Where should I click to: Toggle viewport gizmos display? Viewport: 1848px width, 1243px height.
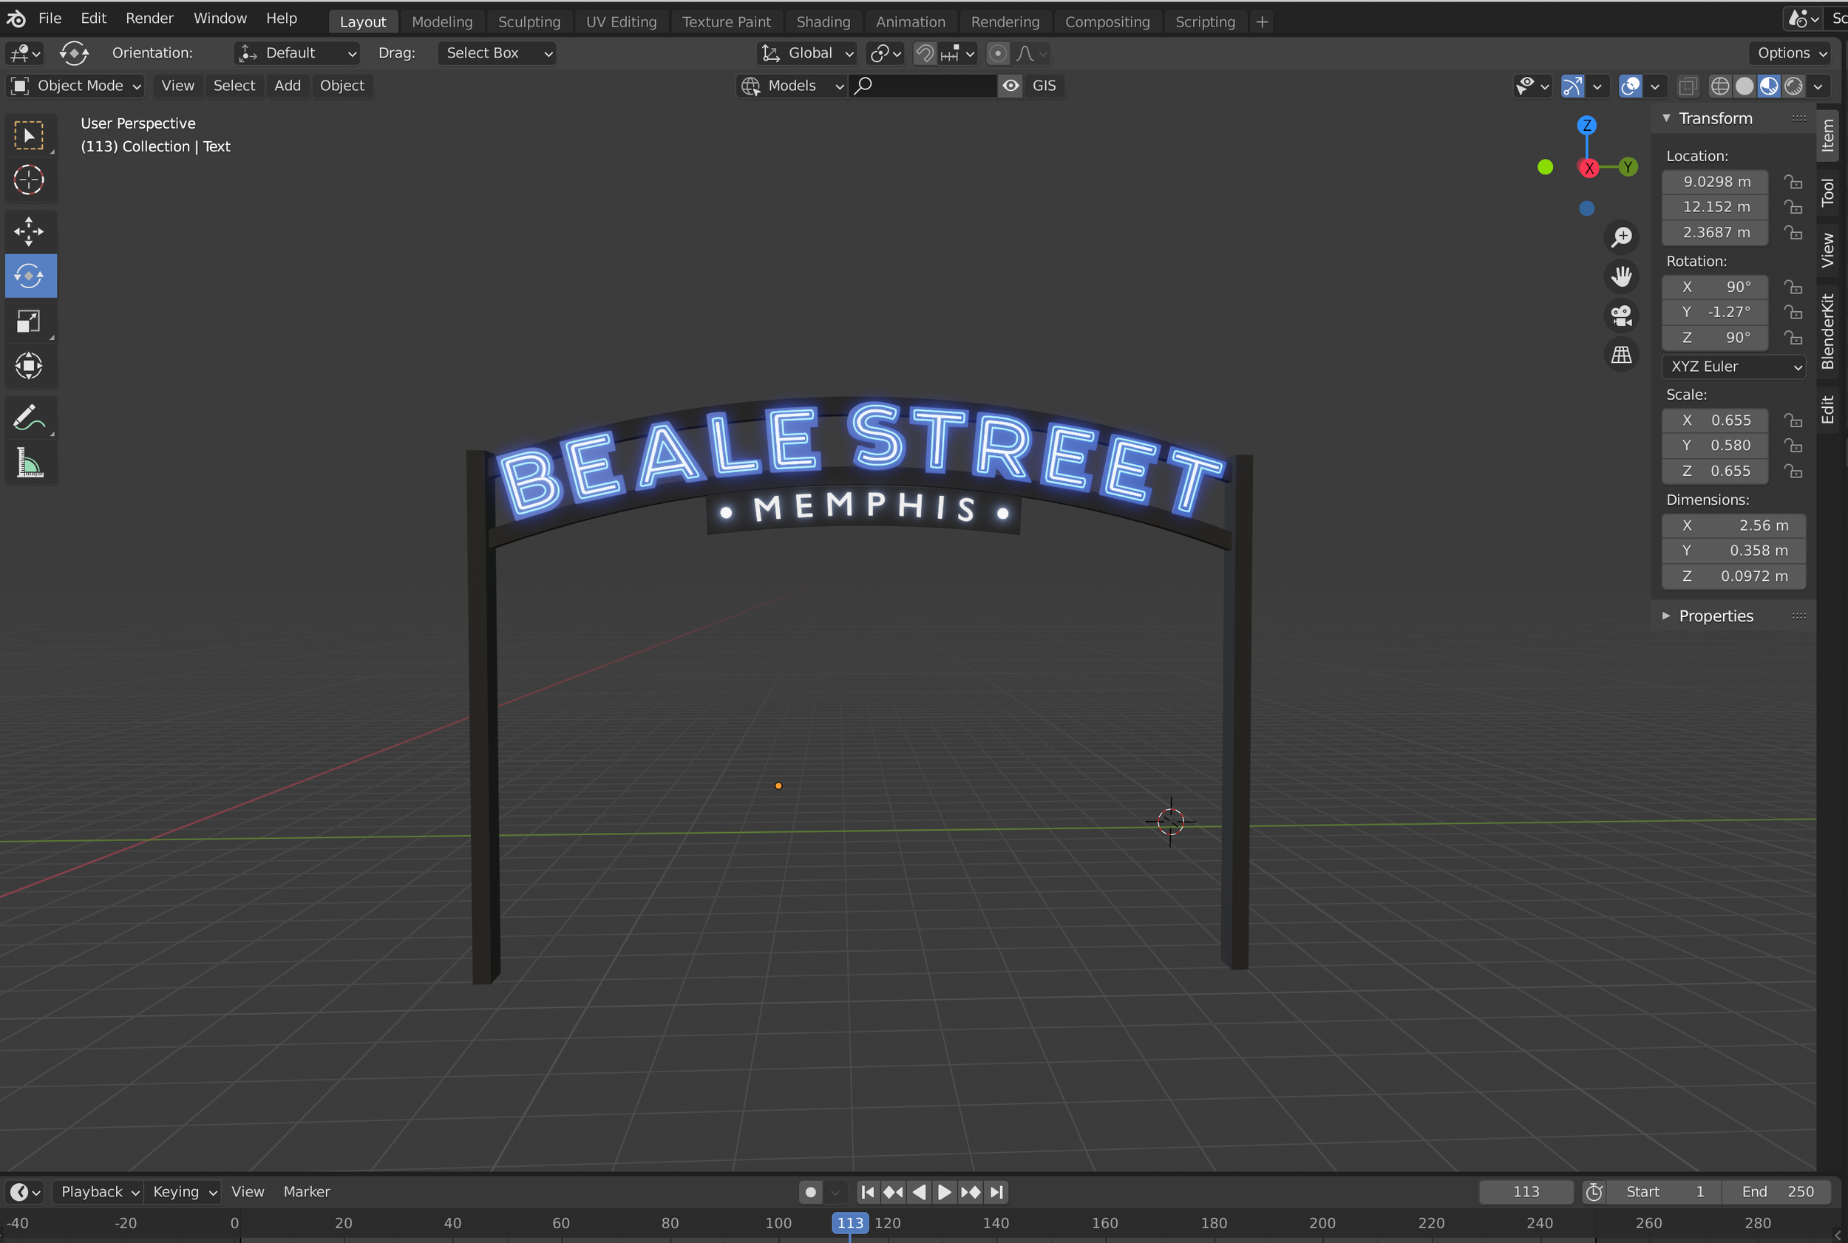1572,86
